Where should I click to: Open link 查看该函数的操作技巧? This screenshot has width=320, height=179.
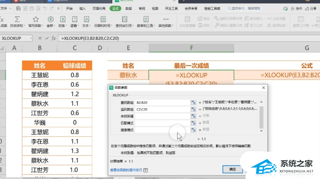[x=126, y=170]
